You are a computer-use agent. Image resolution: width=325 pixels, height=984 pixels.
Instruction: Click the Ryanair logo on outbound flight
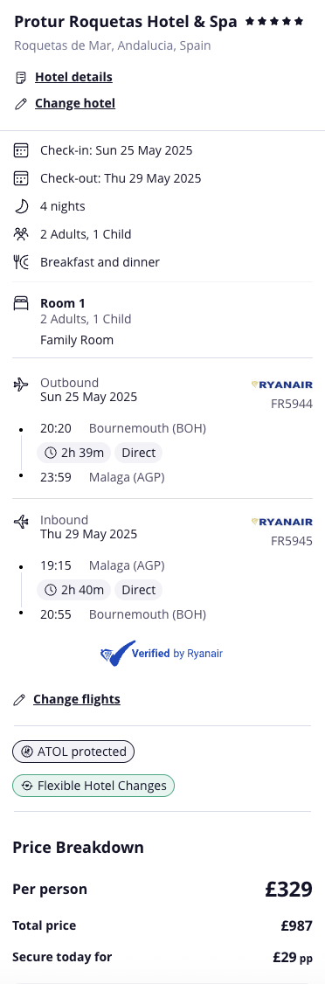(281, 385)
